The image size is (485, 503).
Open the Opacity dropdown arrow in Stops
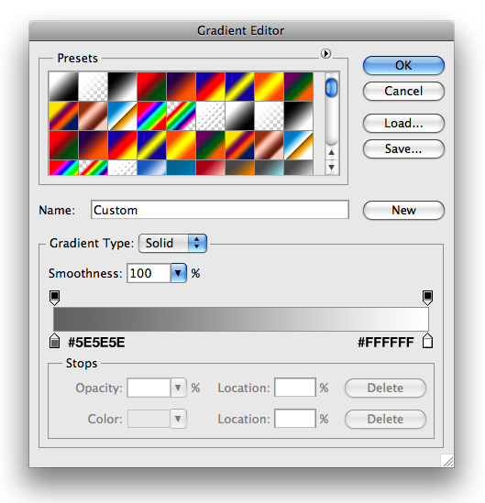pos(178,388)
